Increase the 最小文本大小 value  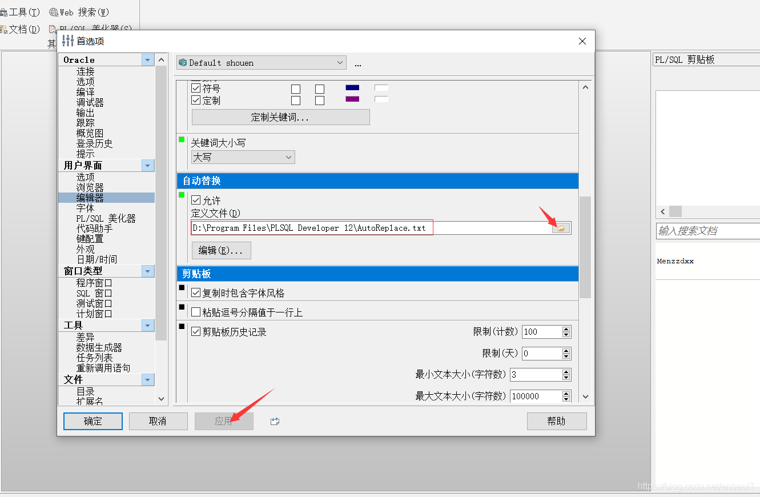coord(566,372)
